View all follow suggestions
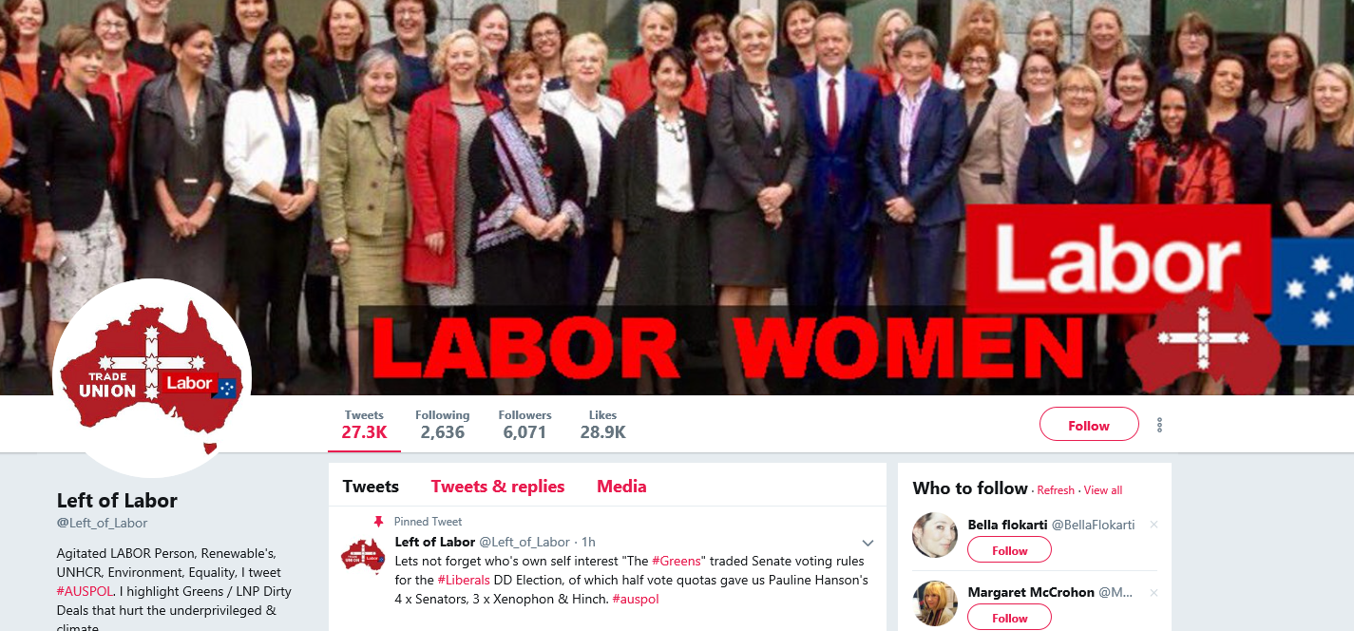1354x631 pixels. coord(1103,490)
